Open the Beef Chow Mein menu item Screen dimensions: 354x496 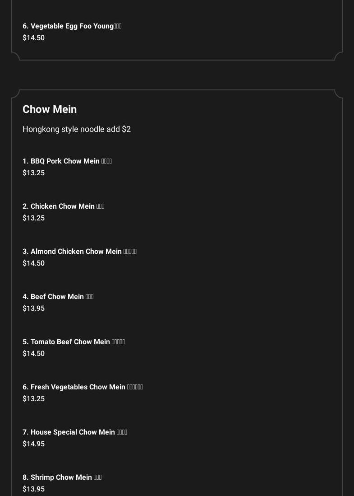[x=58, y=297]
